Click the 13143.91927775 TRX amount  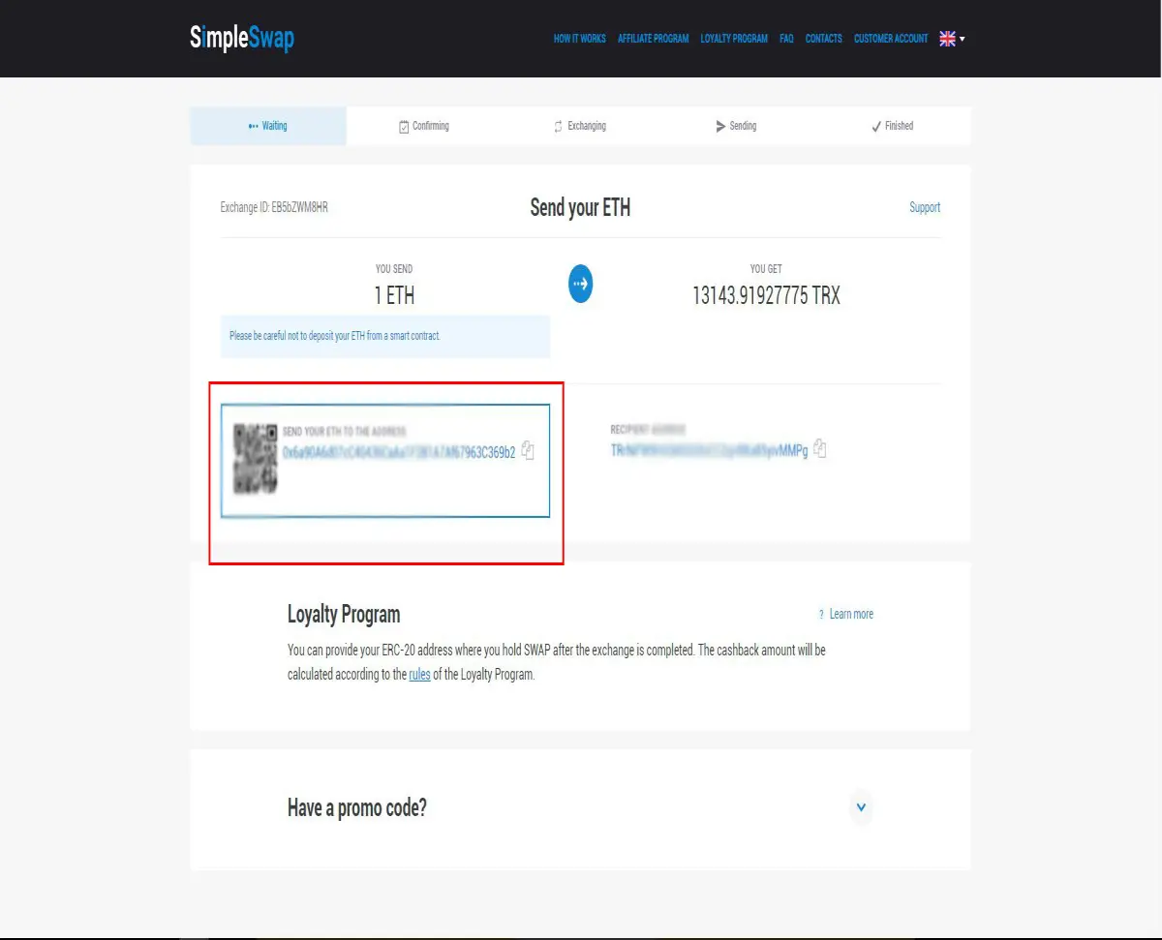point(766,296)
